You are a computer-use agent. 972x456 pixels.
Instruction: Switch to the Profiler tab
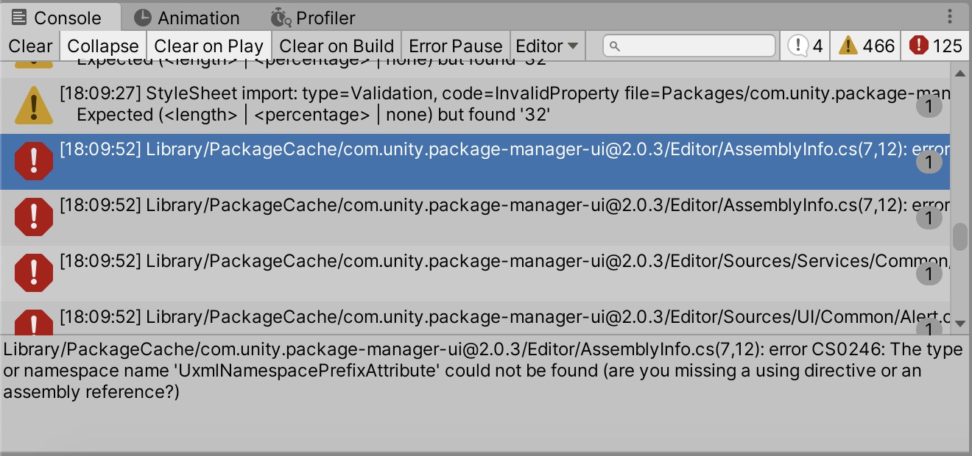[x=313, y=17]
